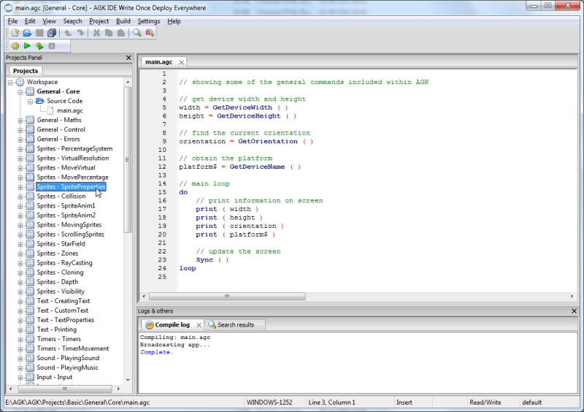Expand the General - Control project
This screenshot has width=584, height=412.
pyautogui.click(x=20, y=130)
